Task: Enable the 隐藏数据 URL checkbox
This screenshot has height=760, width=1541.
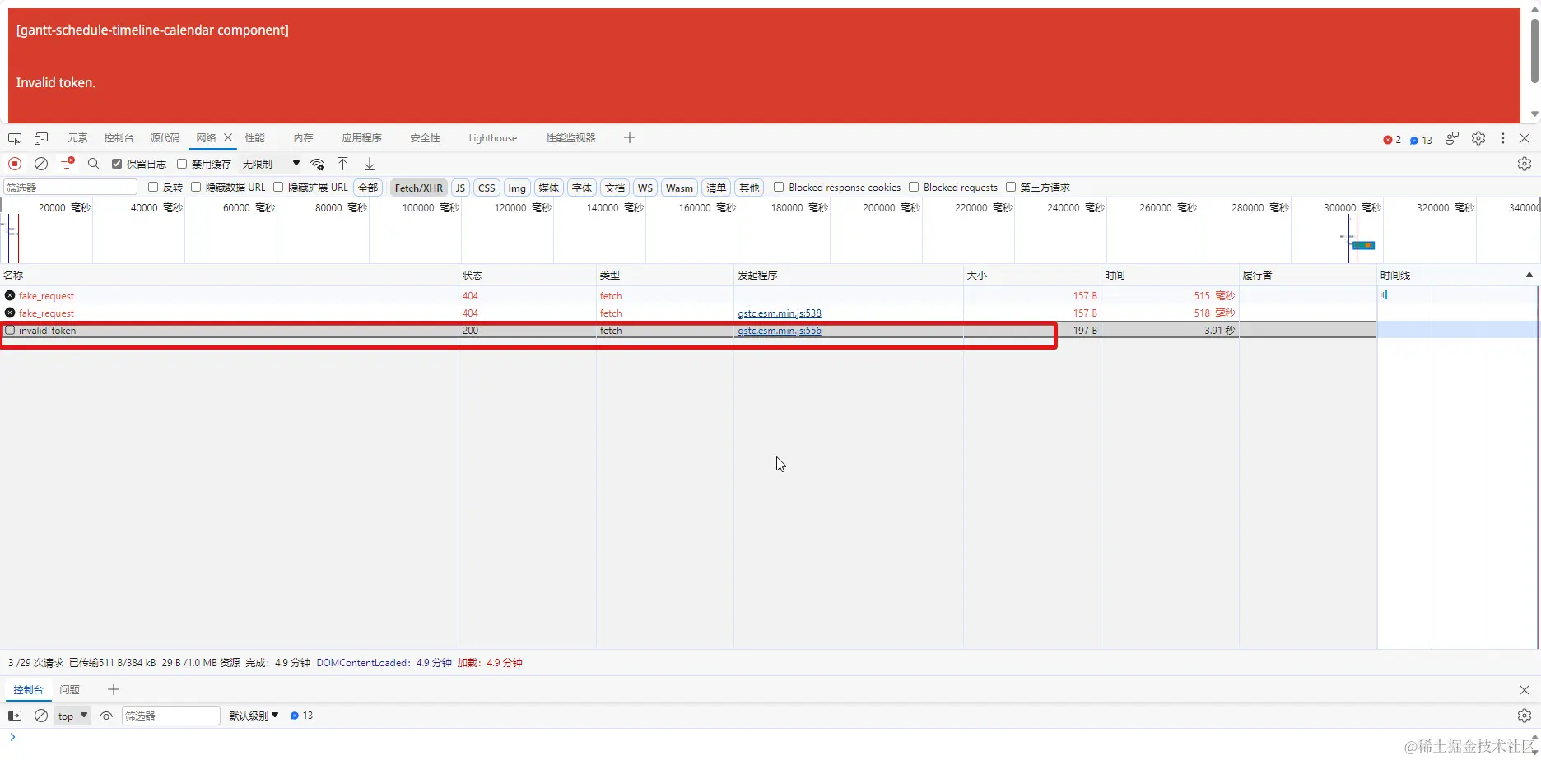Action: point(196,187)
